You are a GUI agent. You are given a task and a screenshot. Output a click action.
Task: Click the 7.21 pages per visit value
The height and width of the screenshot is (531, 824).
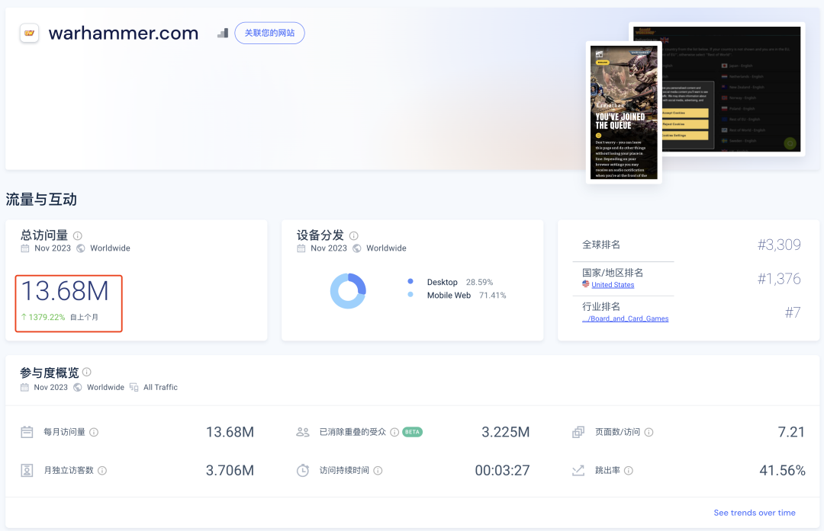click(791, 433)
